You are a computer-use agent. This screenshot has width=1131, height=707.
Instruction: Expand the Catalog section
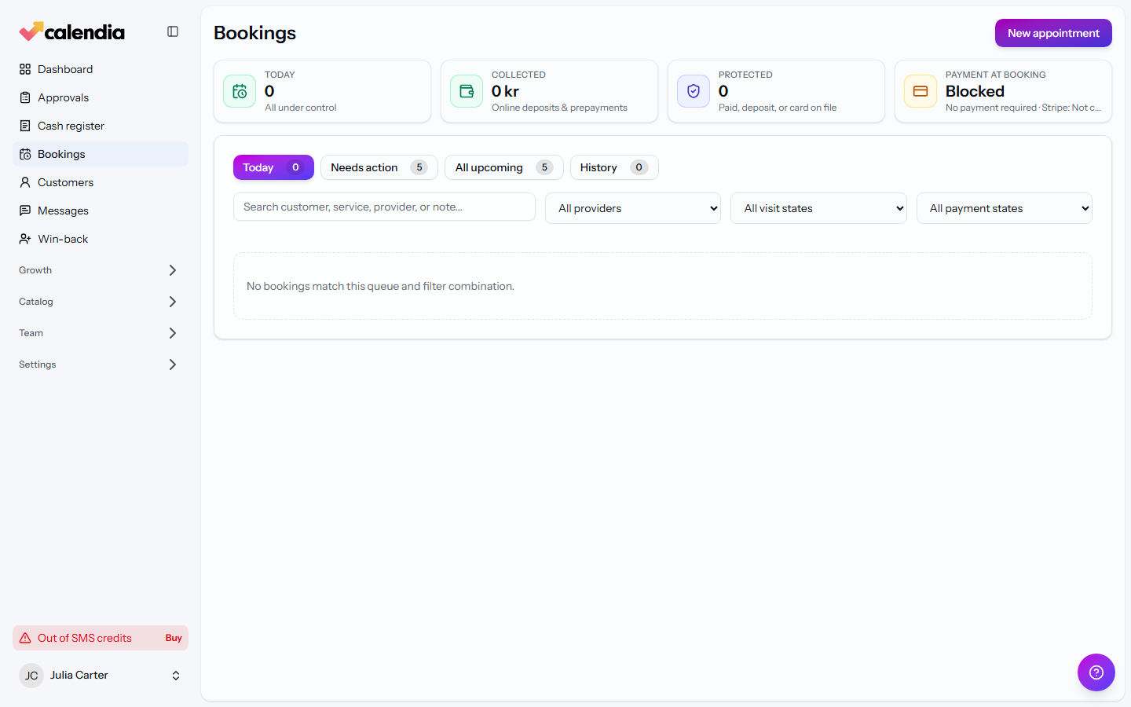click(101, 302)
